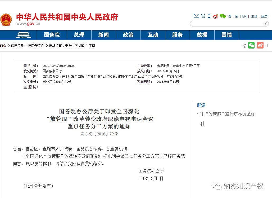Open the 服务 navigation tab
The image size is (272, 198).
177,35
